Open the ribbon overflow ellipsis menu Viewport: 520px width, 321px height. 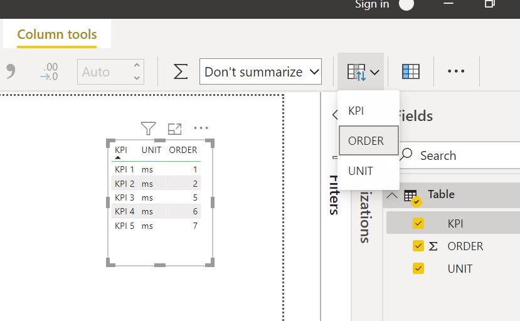(x=455, y=71)
